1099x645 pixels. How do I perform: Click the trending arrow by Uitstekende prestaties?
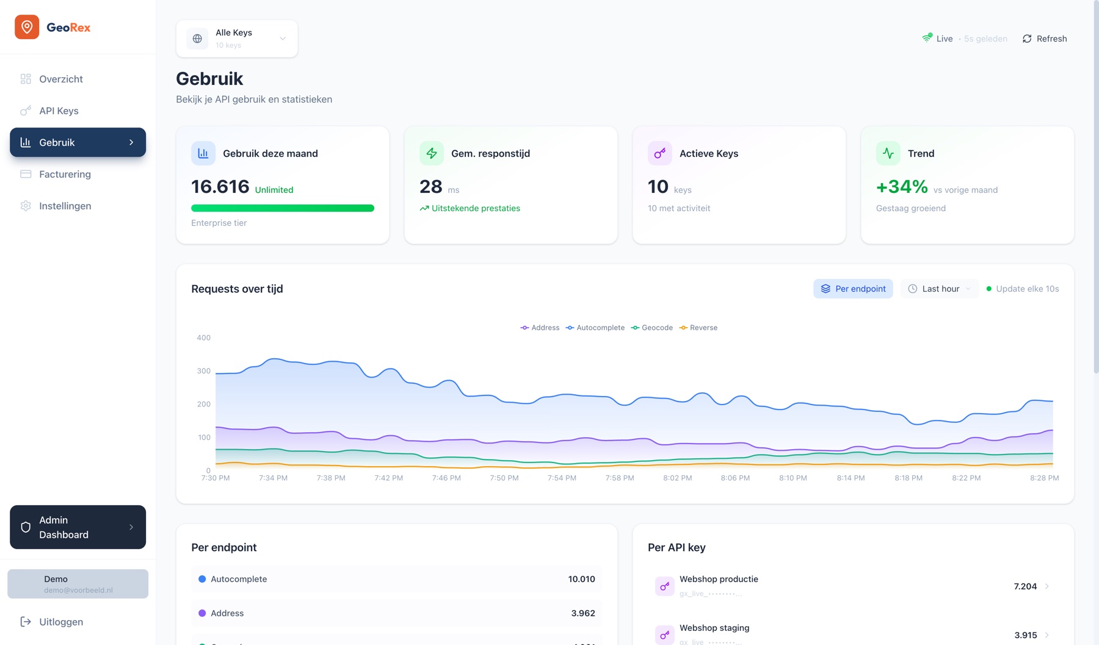(424, 209)
